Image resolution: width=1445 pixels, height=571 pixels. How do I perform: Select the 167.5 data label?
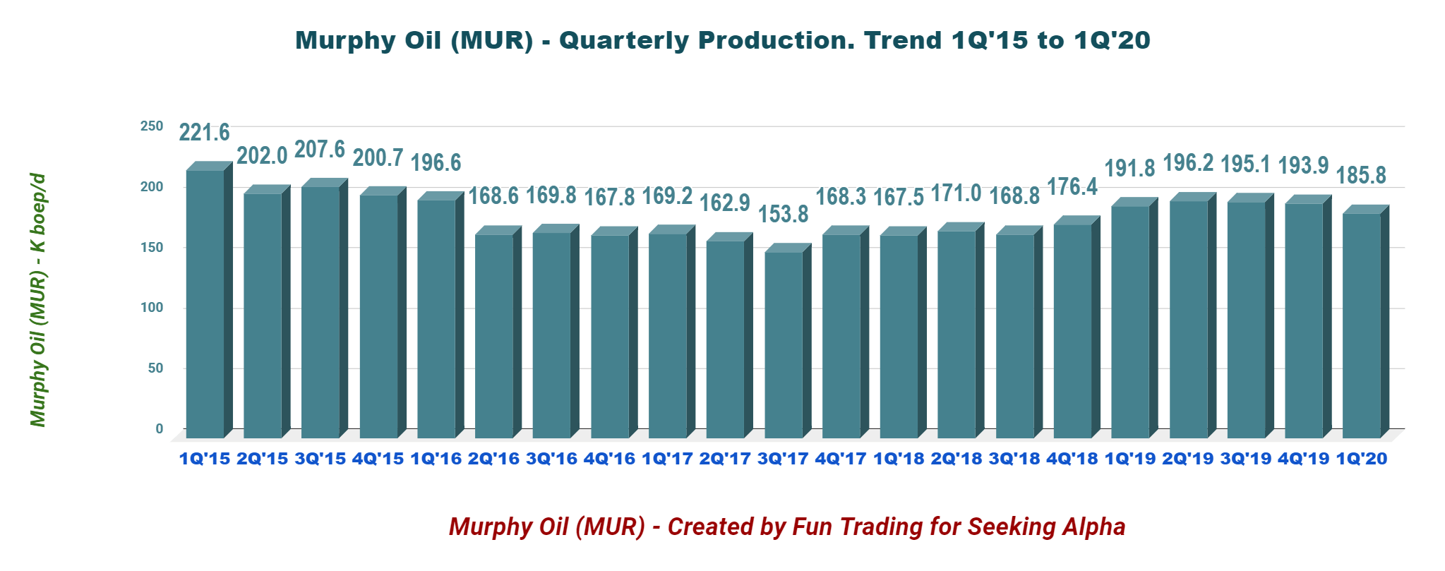[899, 197]
